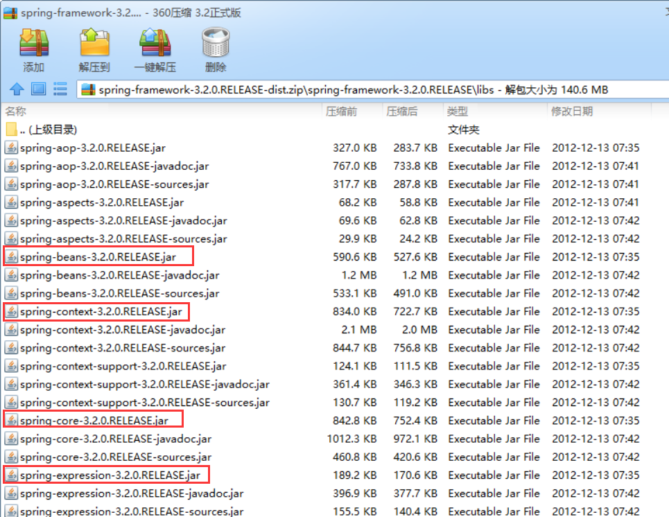Click the jar icon of spring-aspects-3.2.0.RELEASE-sources.jar
The width and height of the screenshot is (669, 517).
(12, 239)
